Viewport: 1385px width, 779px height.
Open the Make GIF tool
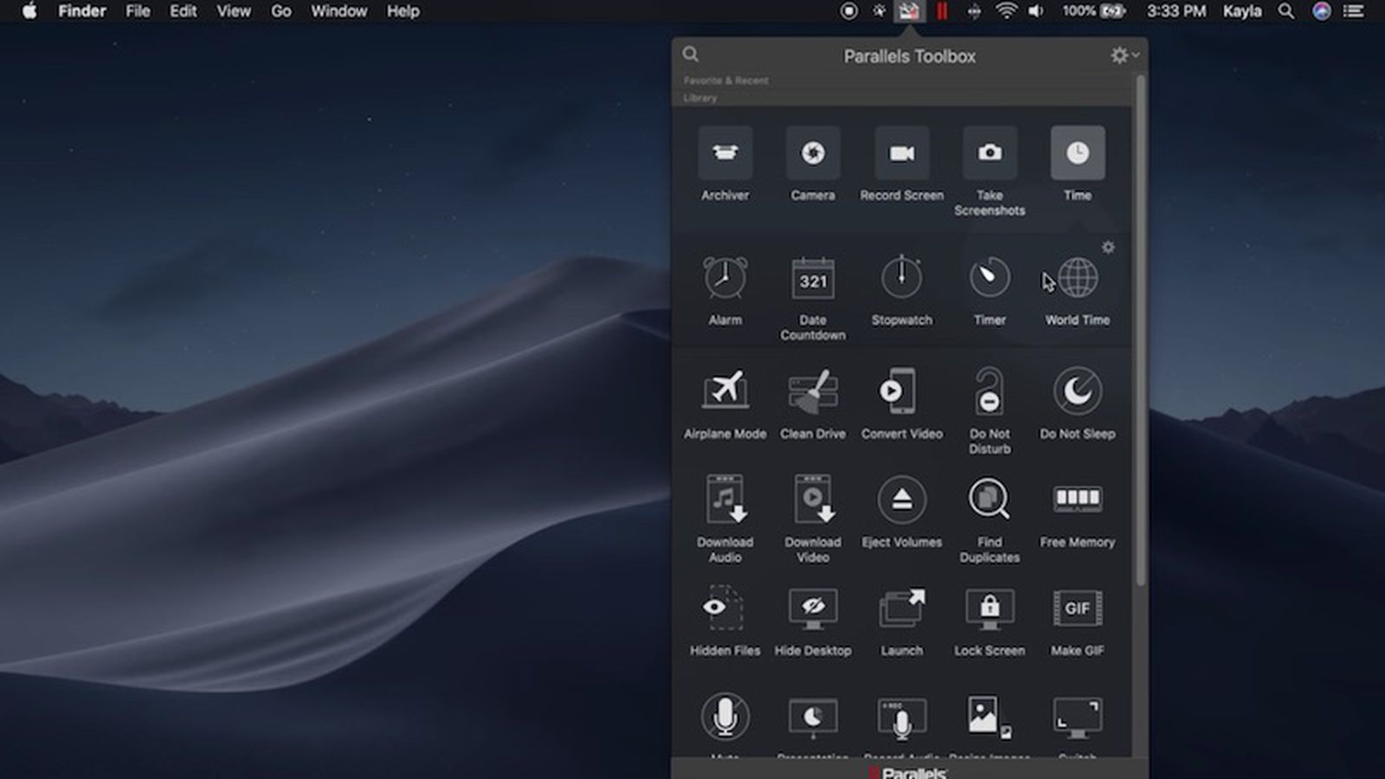(x=1077, y=609)
